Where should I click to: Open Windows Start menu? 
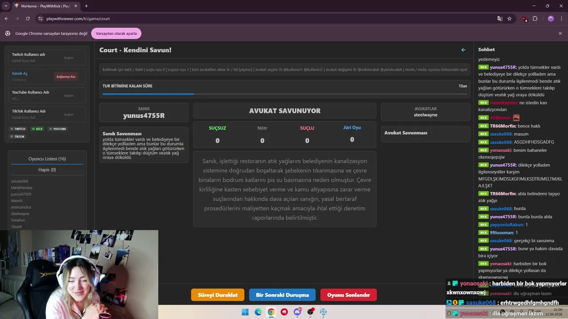click(245, 312)
